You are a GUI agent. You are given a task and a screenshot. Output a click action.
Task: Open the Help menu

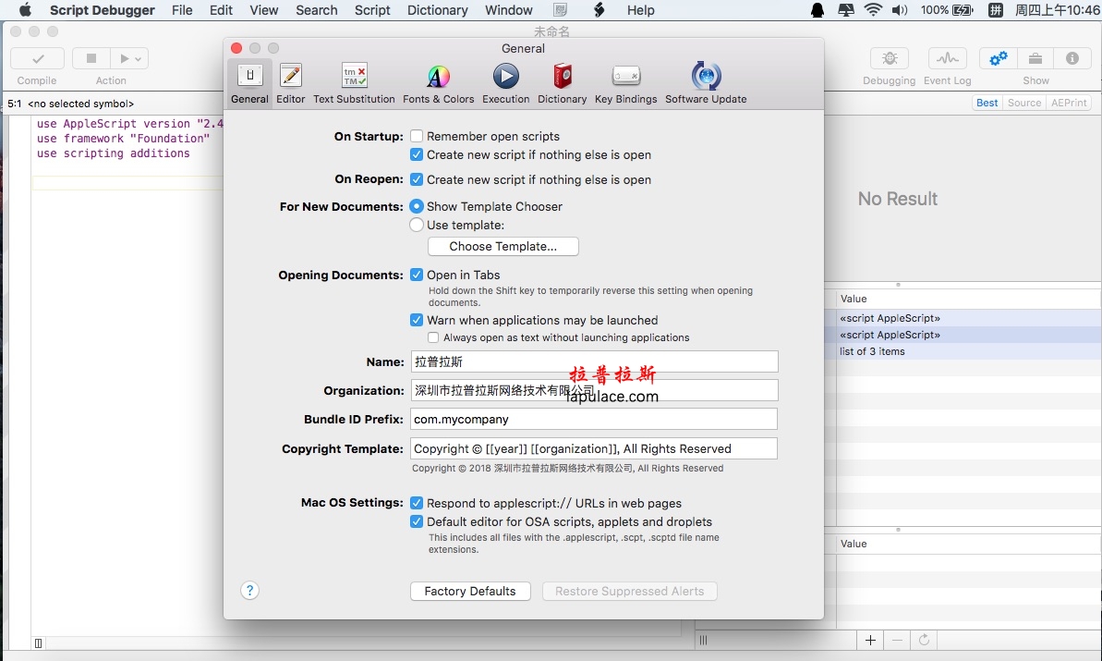click(x=640, y=10)
